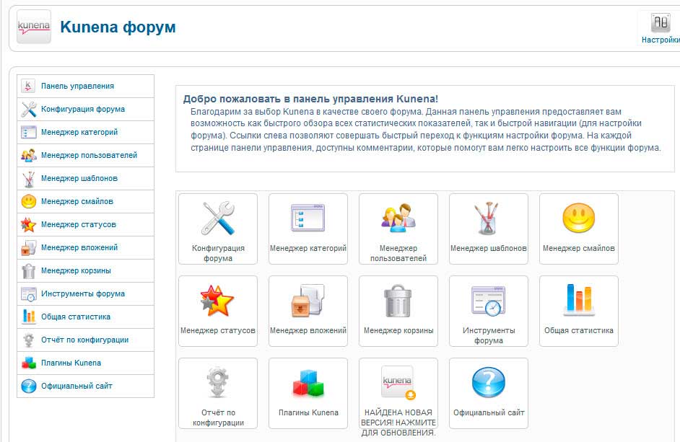680x442 pixels.
Task: Click the large colored cubes icon in the Плагины Kunena tile
Action: [308, 383]
